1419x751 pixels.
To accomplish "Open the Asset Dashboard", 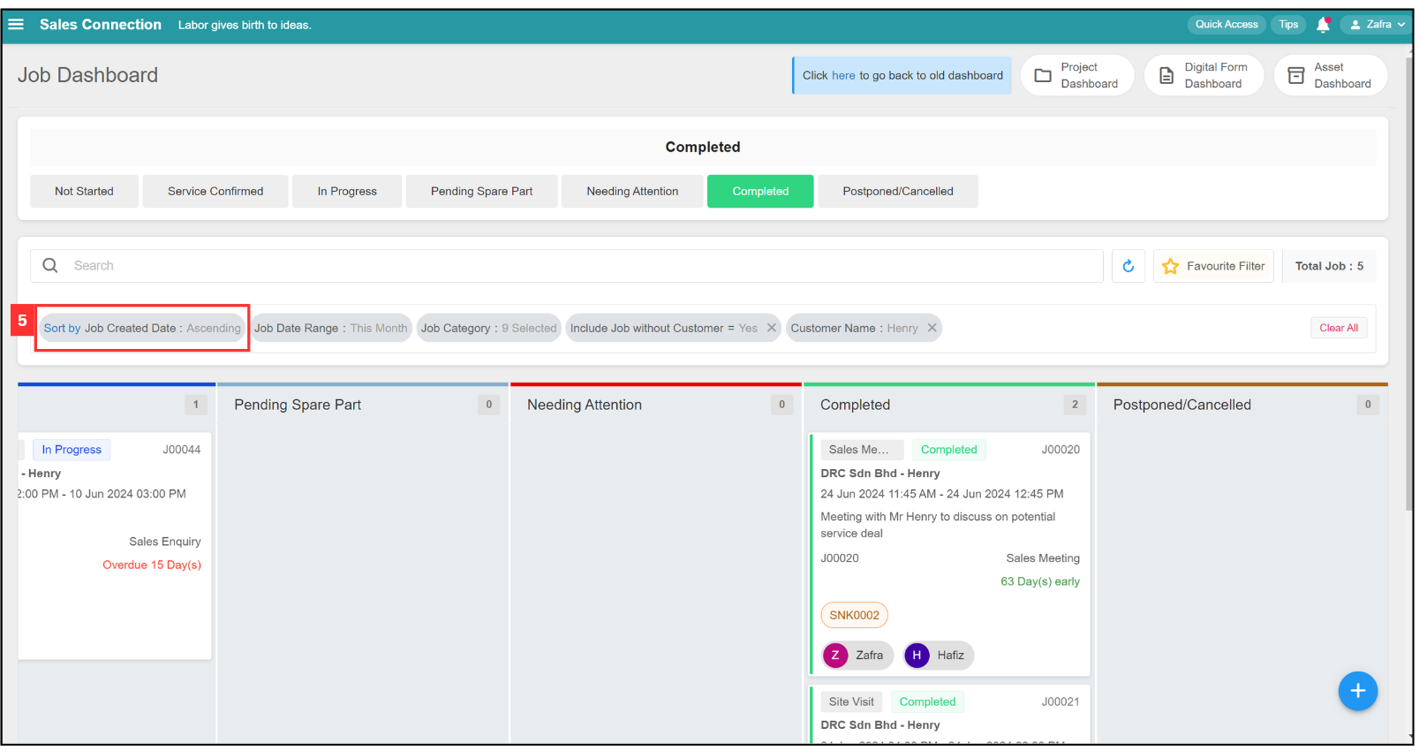I will (x=1331, y=75).
